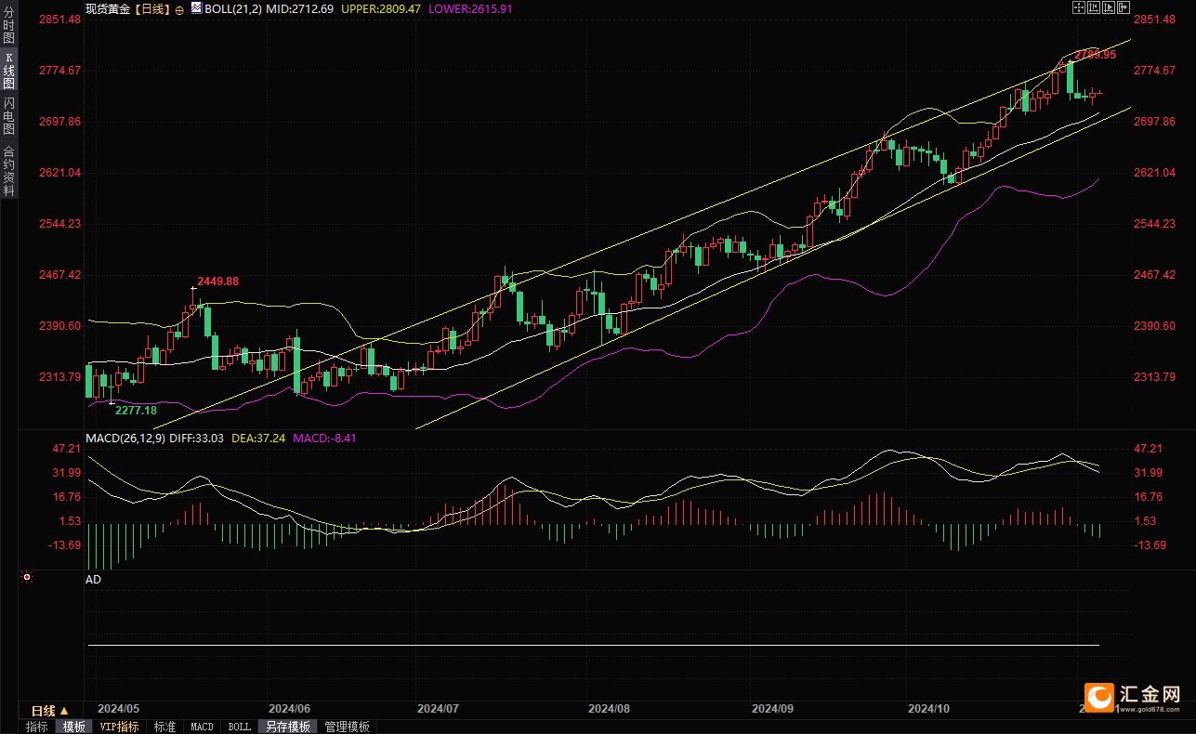Screen dimensions: 1196x734
Task: Click the DIFF:33.03 value
Action: coord(197,439)
